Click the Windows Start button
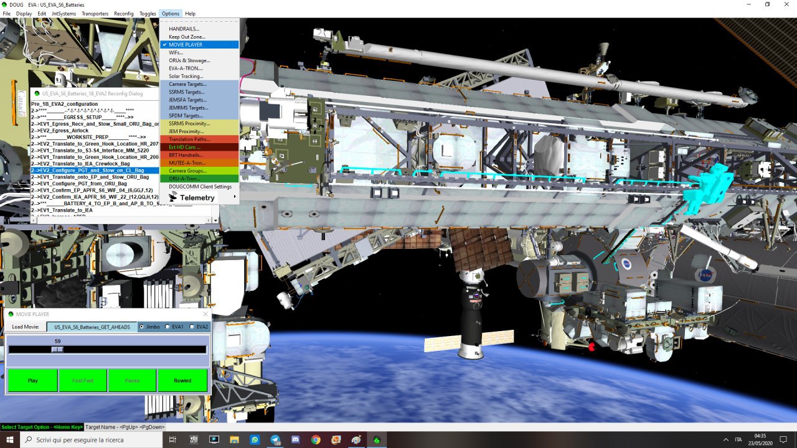 pyautogui.click(x=10, y=440)
